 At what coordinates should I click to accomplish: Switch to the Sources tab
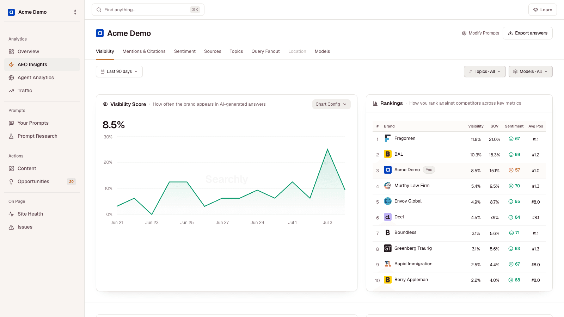click(x=213, y=51)
